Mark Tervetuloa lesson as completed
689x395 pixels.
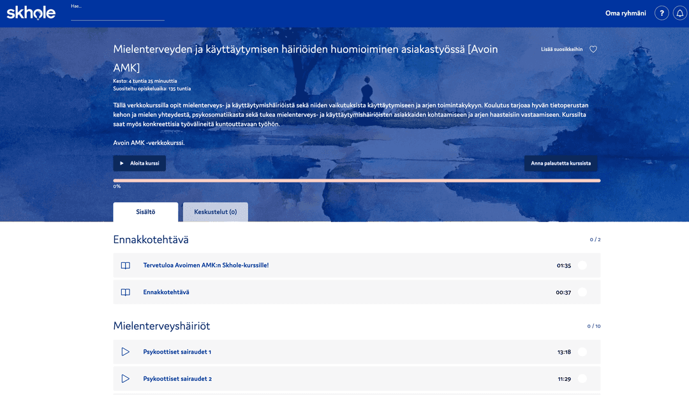coord(581,265)
